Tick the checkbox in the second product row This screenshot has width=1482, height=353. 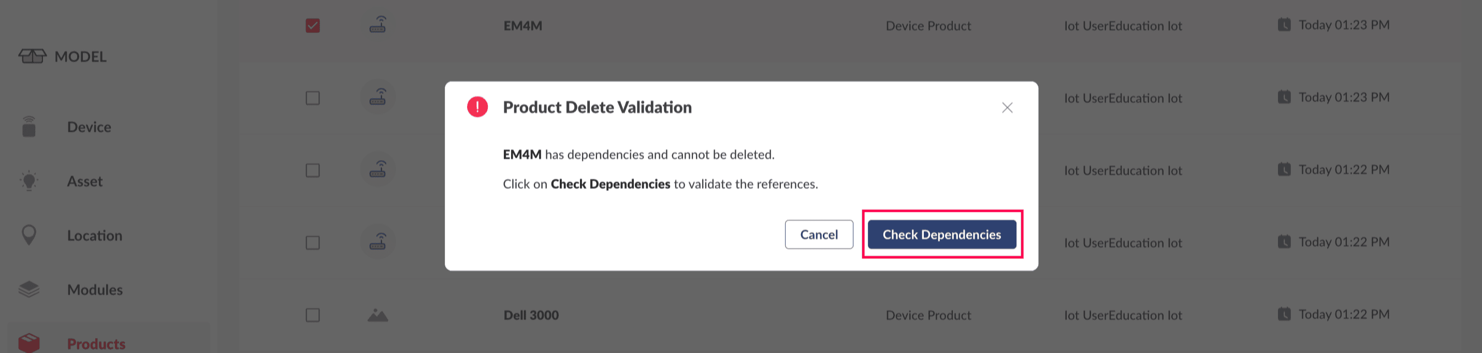(x=312, y=98)
